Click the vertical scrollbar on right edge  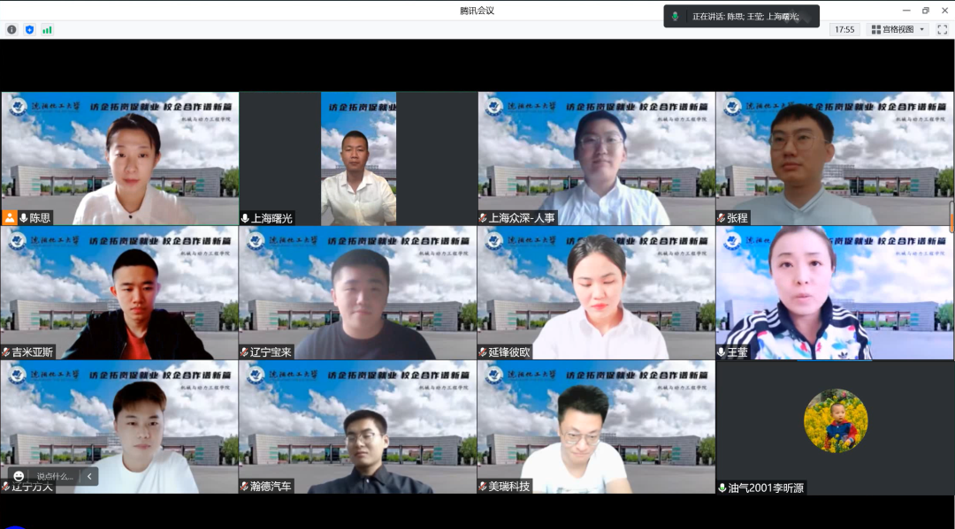pos(951,216)
